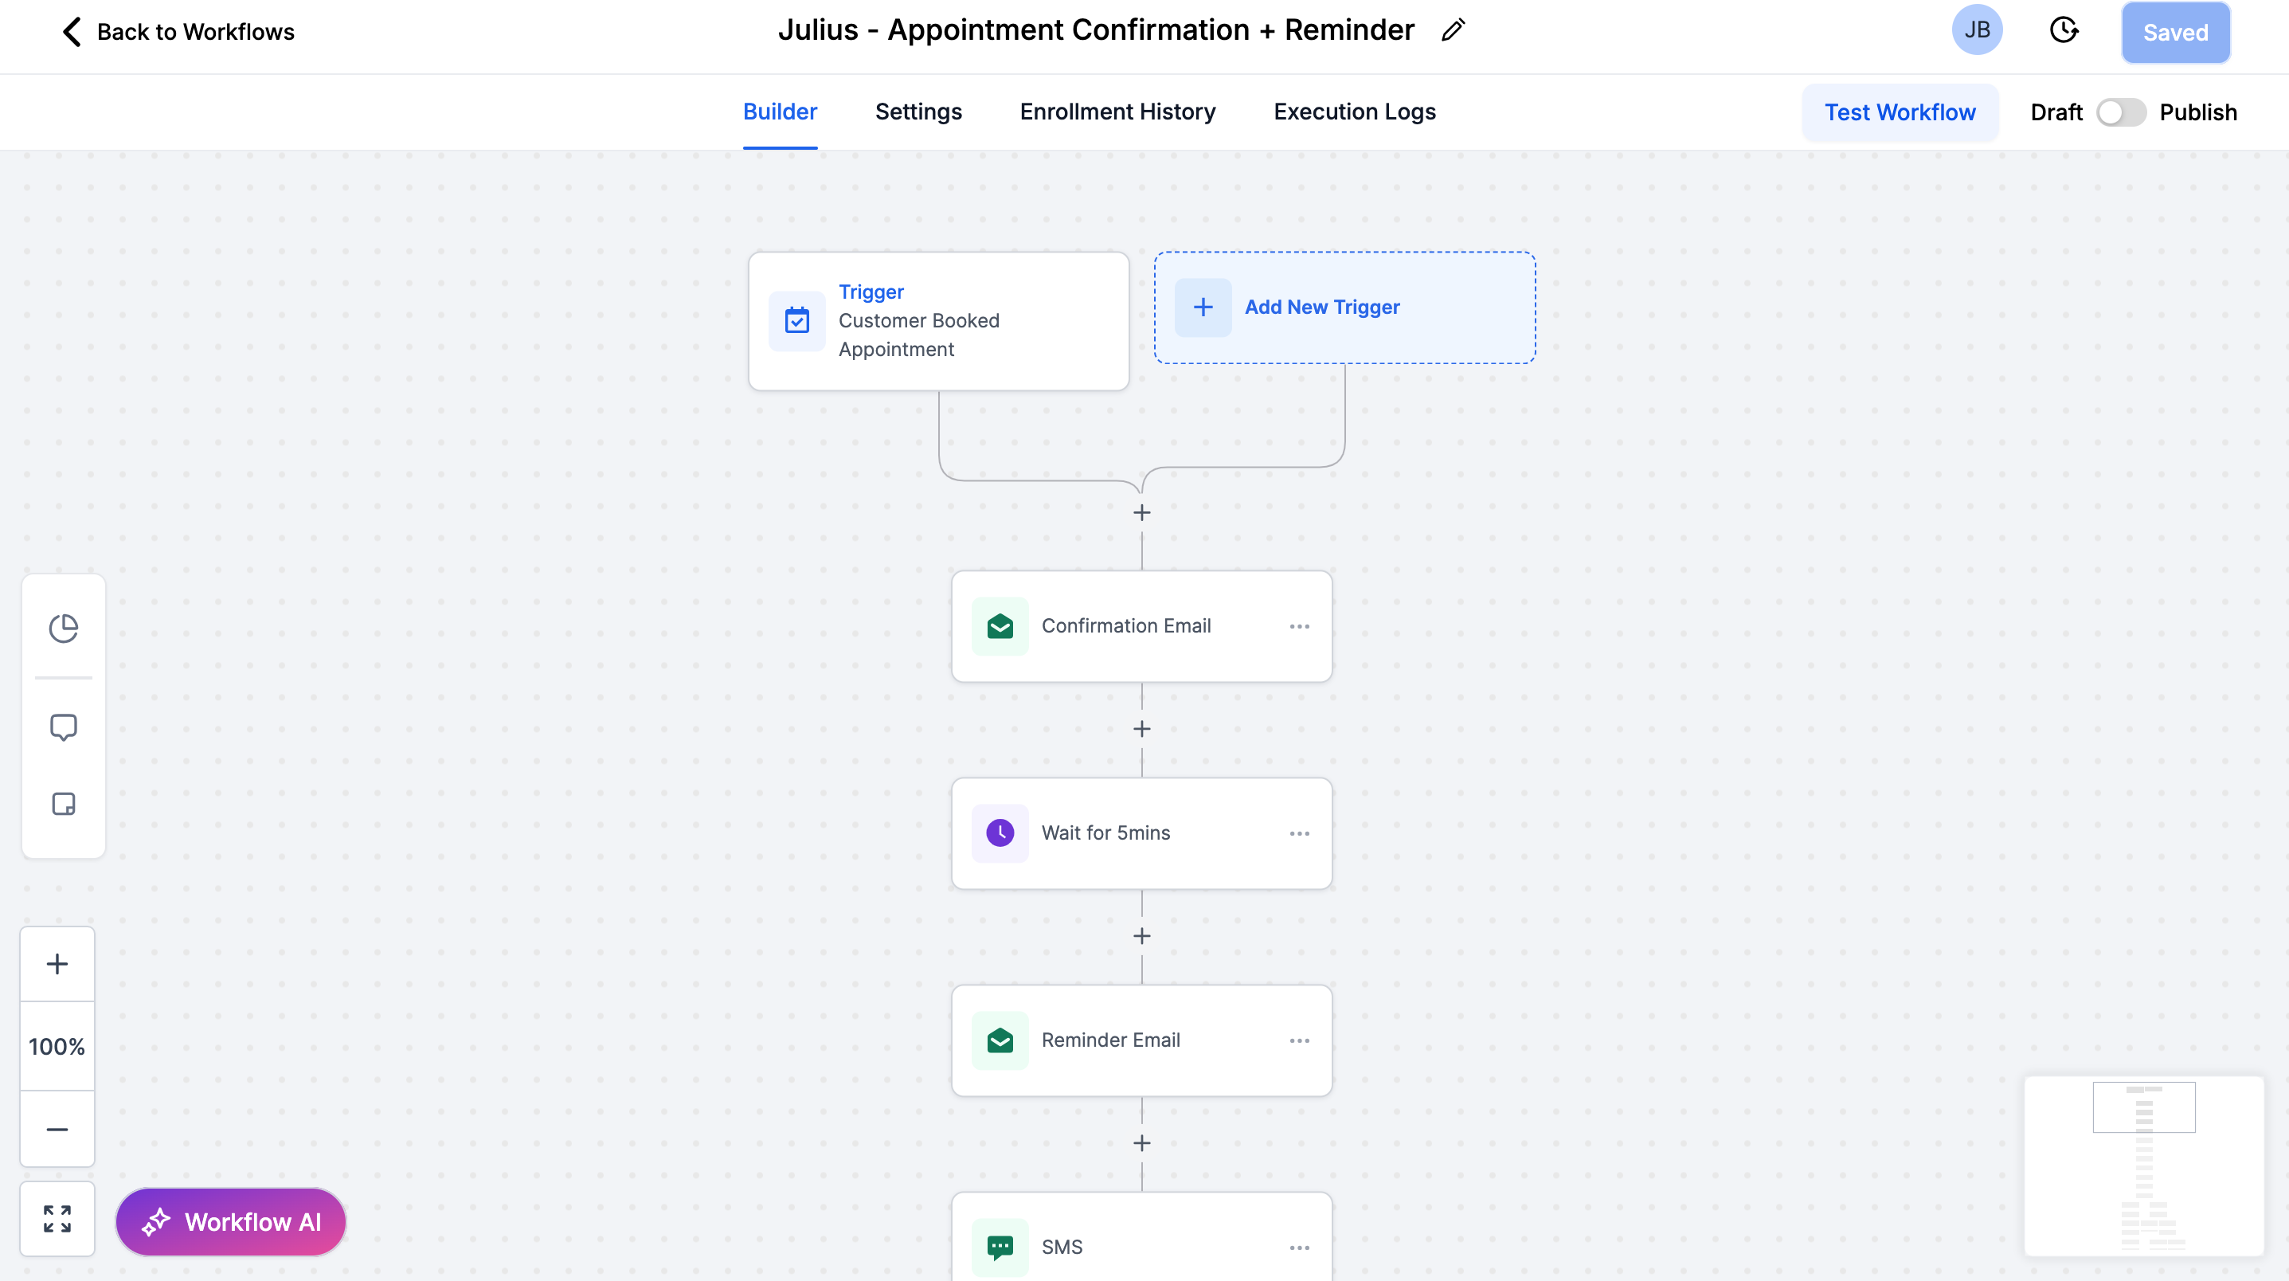This screenshot has height=1281, width=2289.
Task: Open options menu for Confirmation Email
Action: [x=1299, y=627]
